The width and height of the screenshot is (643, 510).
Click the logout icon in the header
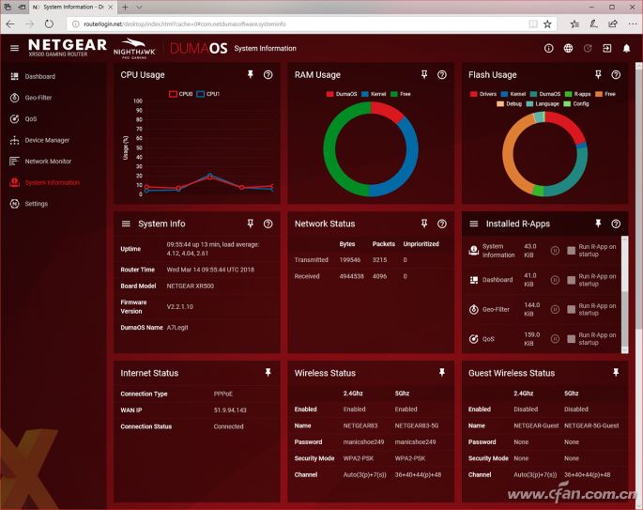(607, 48)
